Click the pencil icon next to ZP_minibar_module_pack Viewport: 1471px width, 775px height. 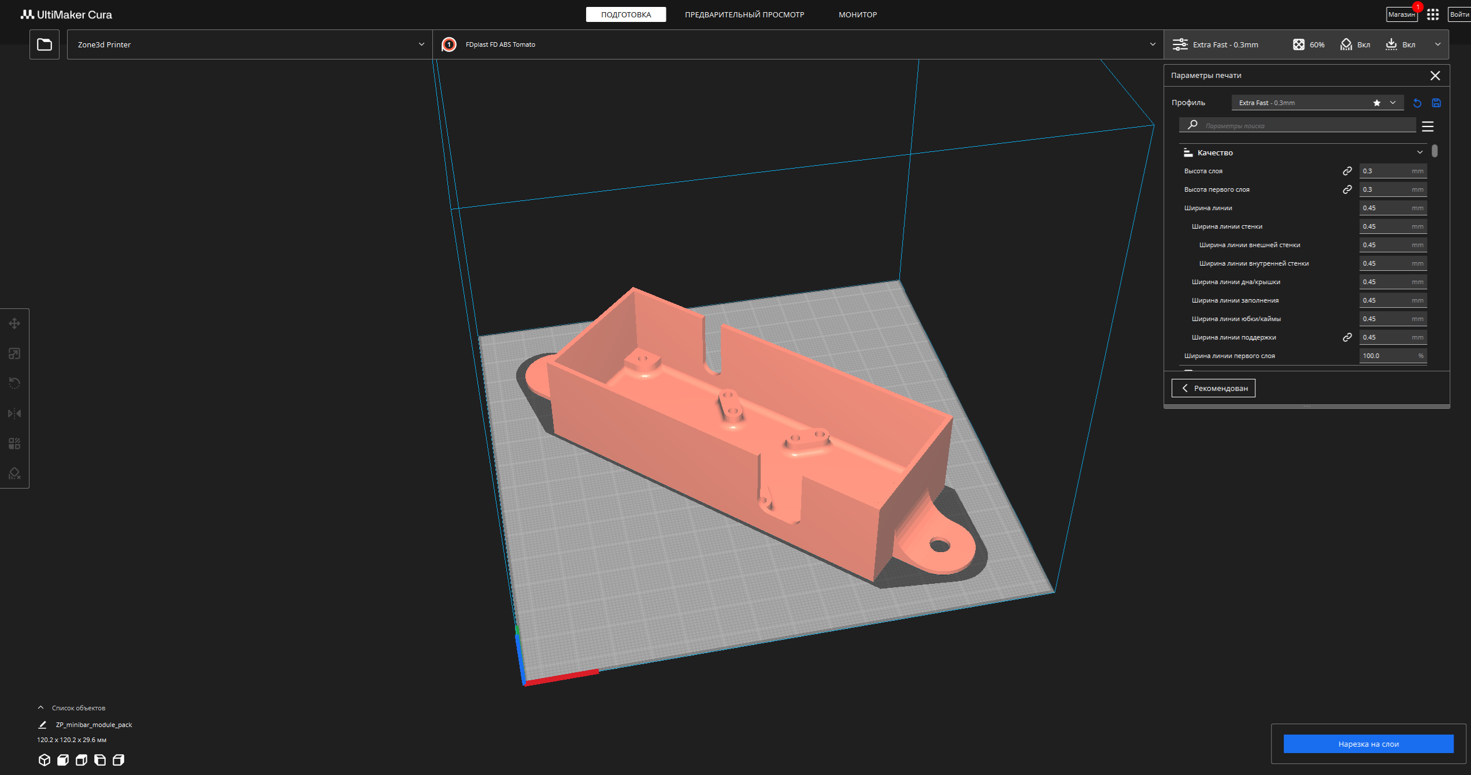click(42, 725)
